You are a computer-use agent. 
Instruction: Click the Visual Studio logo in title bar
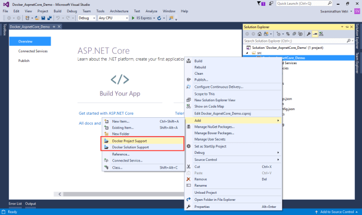pos(6,4)
